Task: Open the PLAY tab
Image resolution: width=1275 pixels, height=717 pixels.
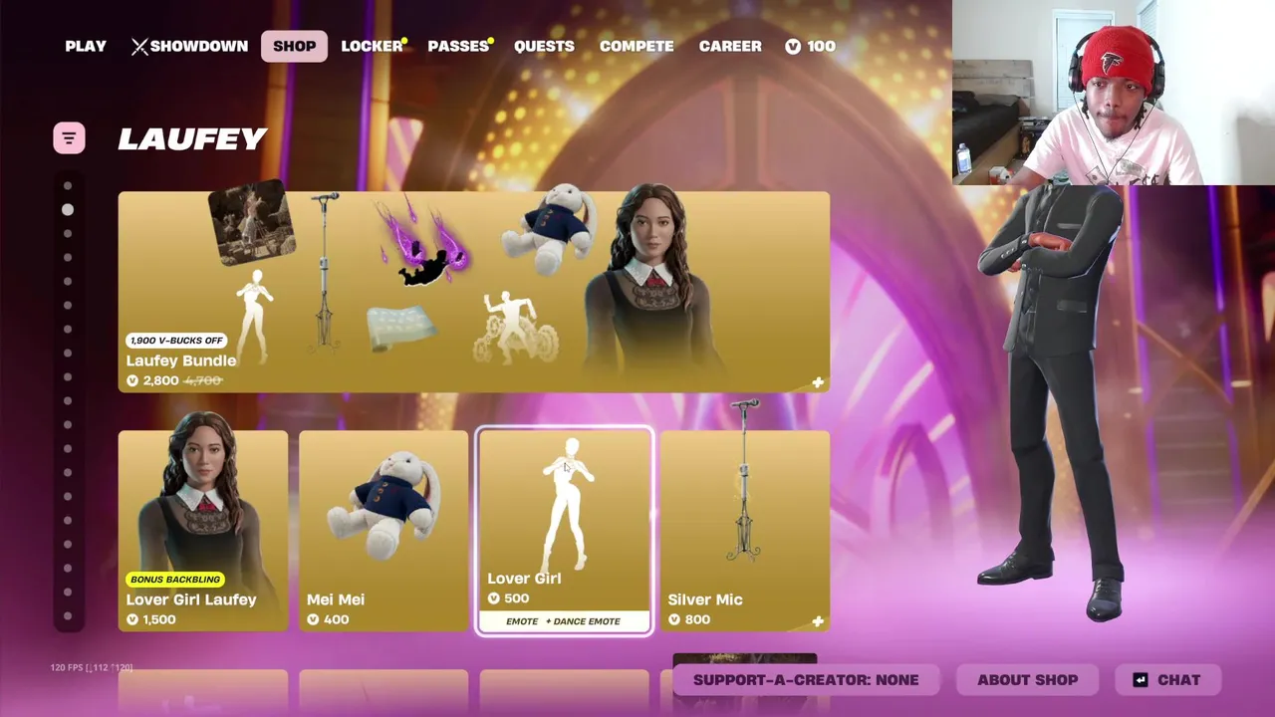Action: tap(86, 46)
